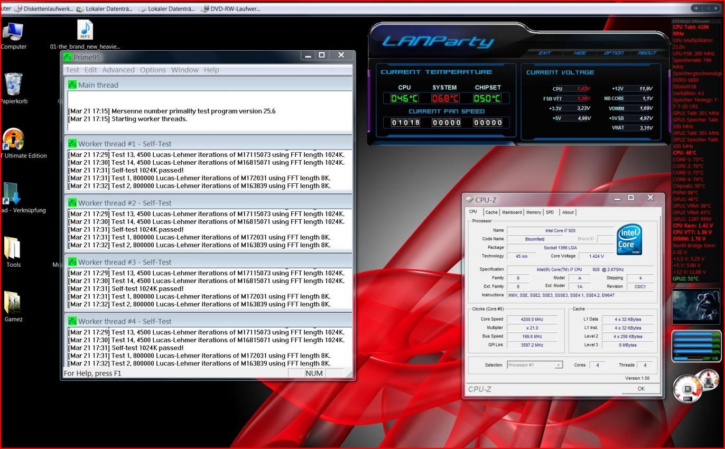Open the Edit menu in Prime95
725x449 pixels.
point(91,70)
